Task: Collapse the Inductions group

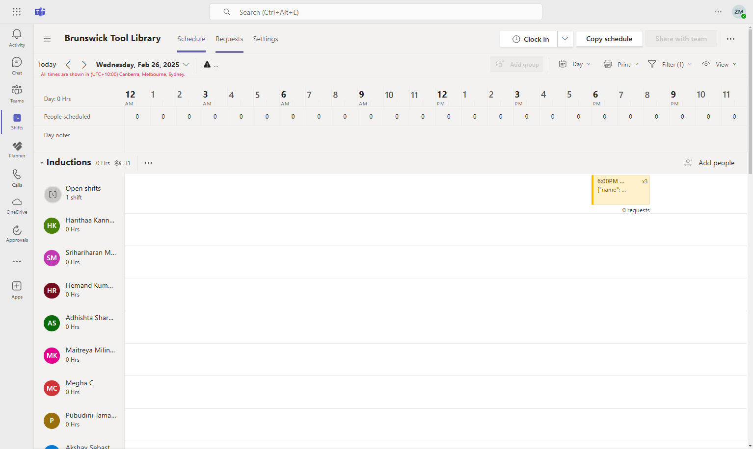Action: click(x=42, y=163)
